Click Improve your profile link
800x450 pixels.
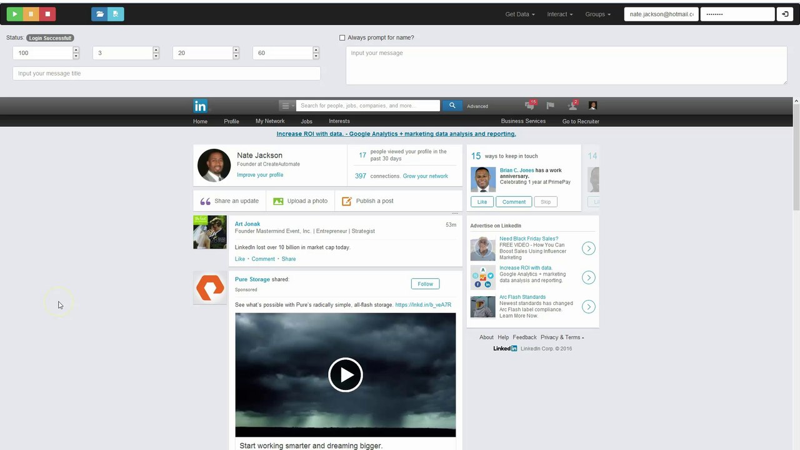[x=260, y=175]
